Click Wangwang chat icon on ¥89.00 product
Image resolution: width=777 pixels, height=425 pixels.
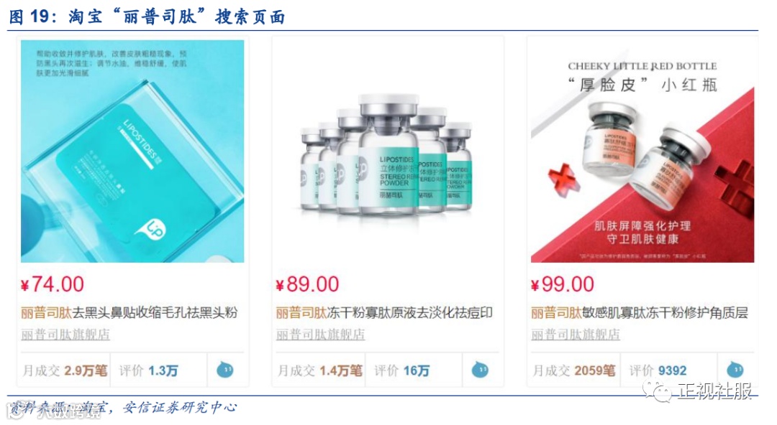coord(480,370)
